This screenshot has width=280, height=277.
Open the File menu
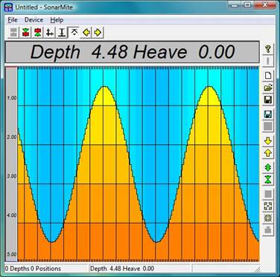[x=13, y=20]
